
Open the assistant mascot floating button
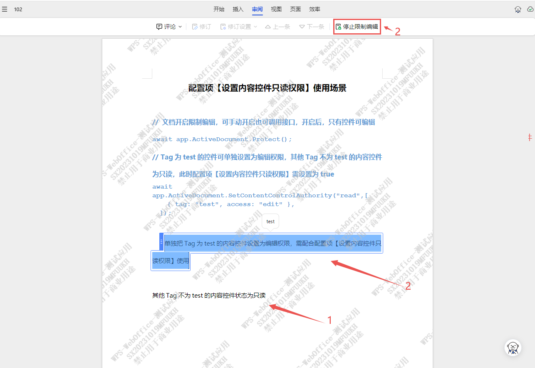(513, 348)
